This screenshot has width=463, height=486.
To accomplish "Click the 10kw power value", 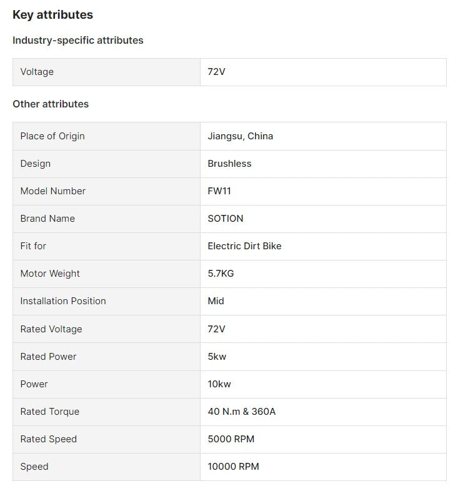I will [x=219, y=384].
